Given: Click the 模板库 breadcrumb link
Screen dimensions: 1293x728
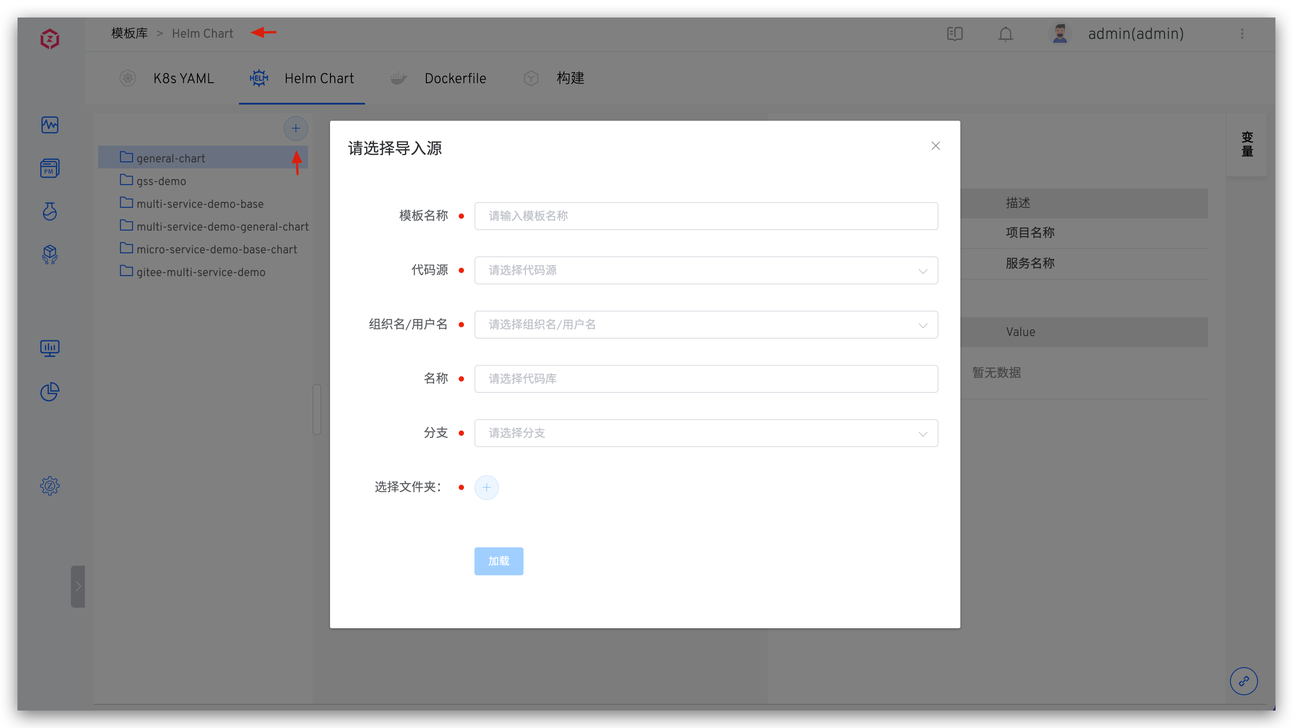Looking at the screenshot, I should (130, 34).
